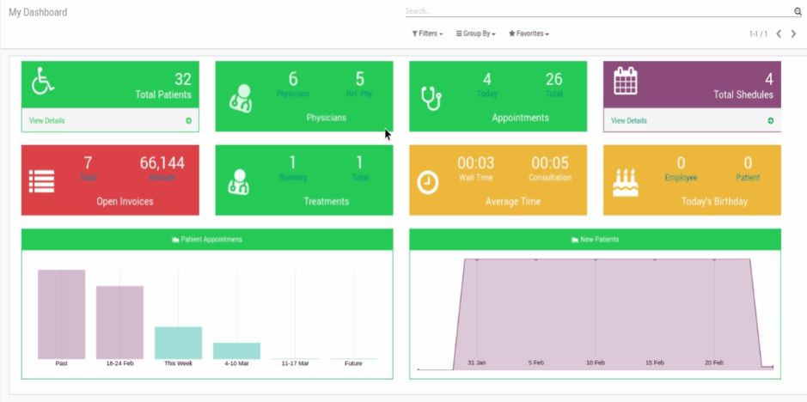
Task: Click the 32 Total Patients number
Action: tap(183, 79)
